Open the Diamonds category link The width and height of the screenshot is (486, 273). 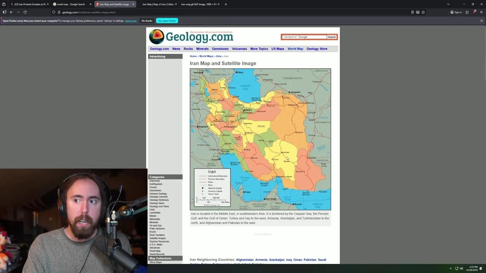click(x=155, y=181)
